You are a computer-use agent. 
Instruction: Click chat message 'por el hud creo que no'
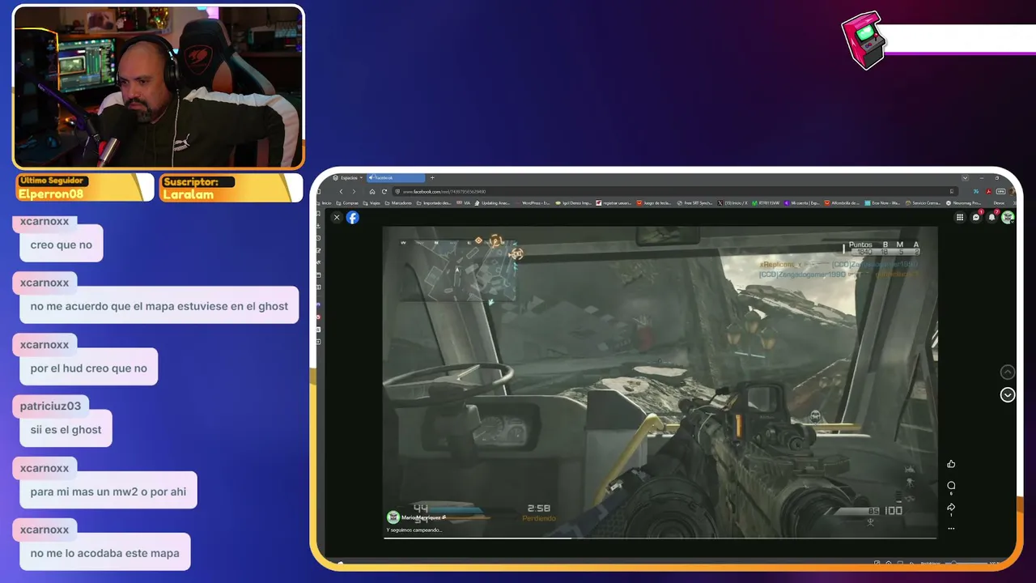coord(89,368)
